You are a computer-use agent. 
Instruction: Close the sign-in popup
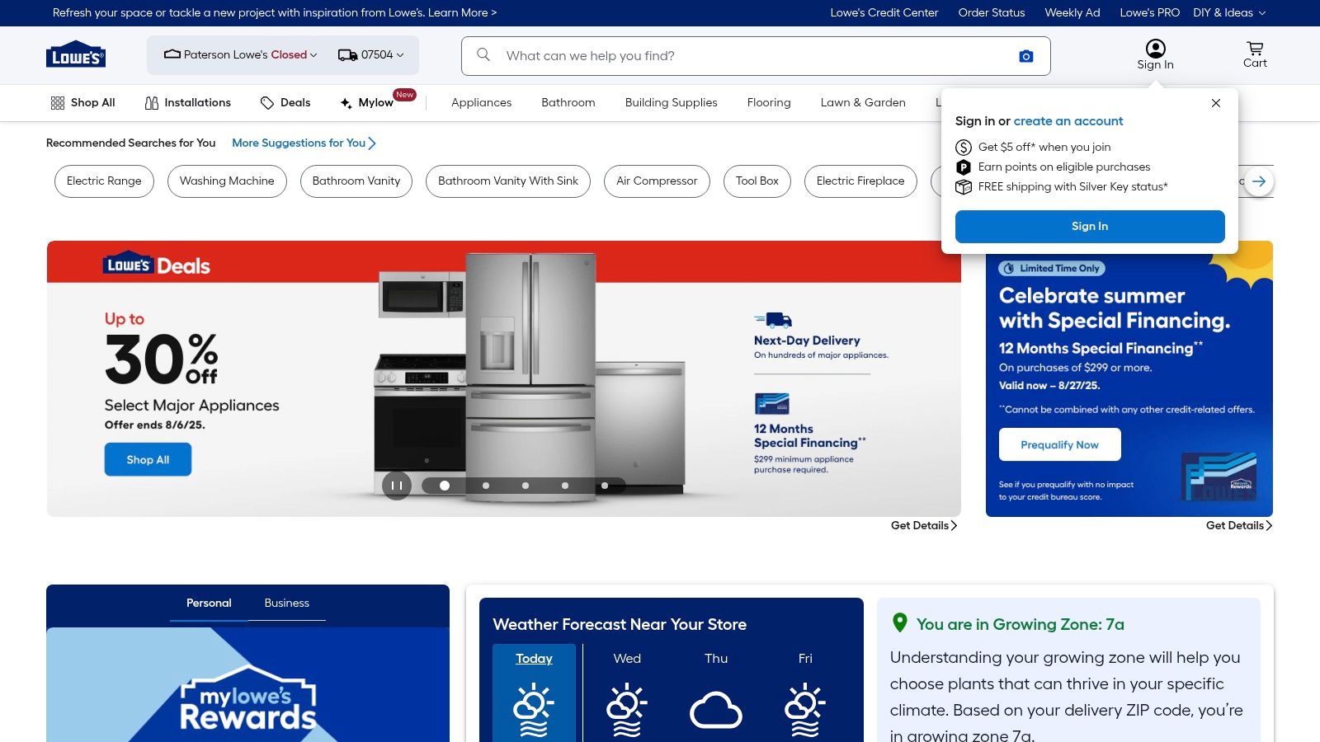tap(1215, 103)
